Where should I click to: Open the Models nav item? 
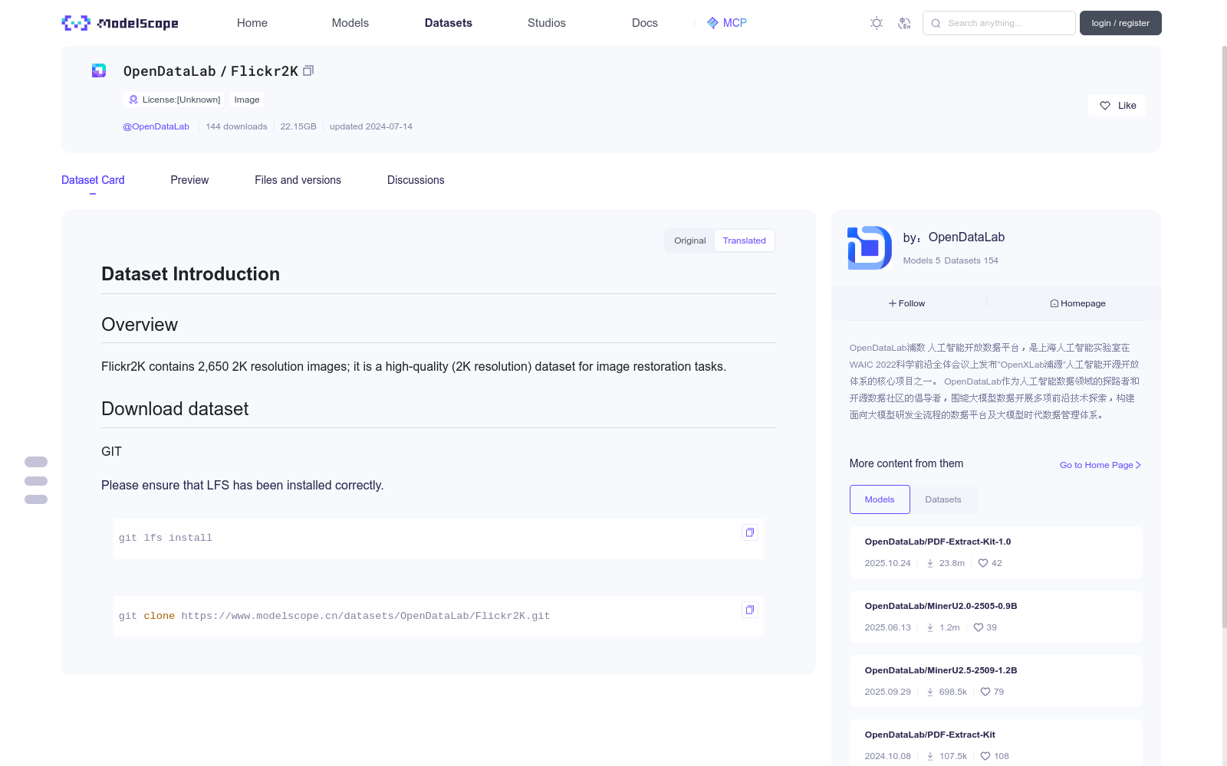click(350, 23)
